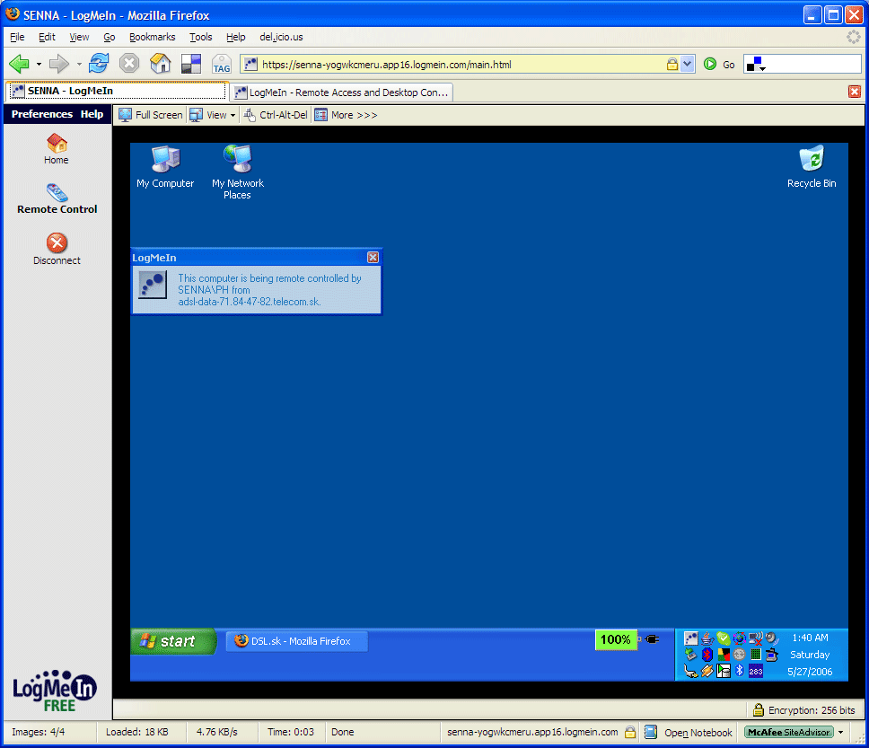Viewport: 869px width, 748px height.
Task: Click the volume speaker tray icon
Action: pos(771,638)
